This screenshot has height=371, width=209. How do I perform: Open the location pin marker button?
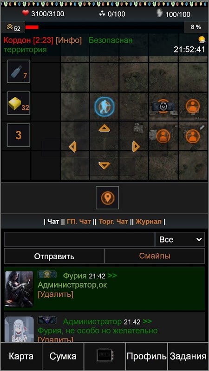click(107, 198)
